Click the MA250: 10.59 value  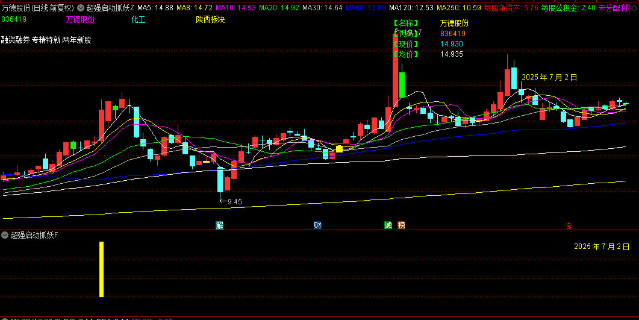pos(459,8)
